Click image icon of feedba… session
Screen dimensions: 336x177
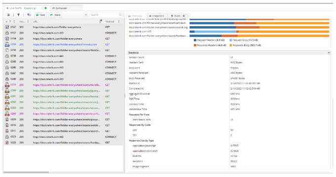7,143
